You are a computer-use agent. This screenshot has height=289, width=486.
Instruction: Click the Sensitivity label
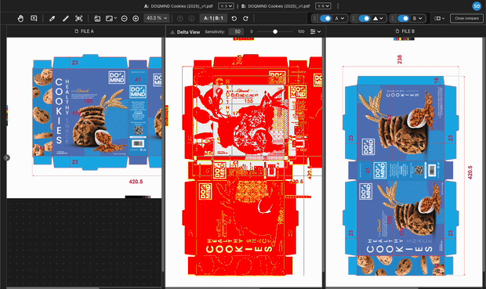coord(215,31)
